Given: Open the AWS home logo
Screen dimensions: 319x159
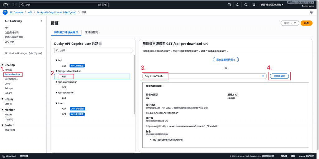Looking at the screenshot, I should pyautogui.click(x=5, y=4).
